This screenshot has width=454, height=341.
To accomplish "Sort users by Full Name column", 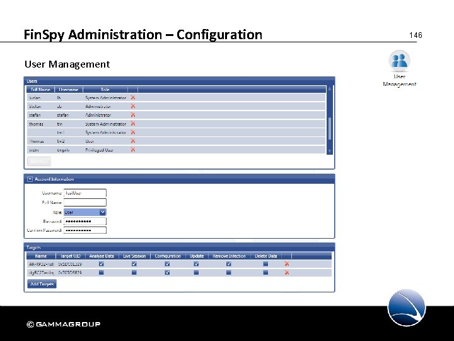I will 40,90.
